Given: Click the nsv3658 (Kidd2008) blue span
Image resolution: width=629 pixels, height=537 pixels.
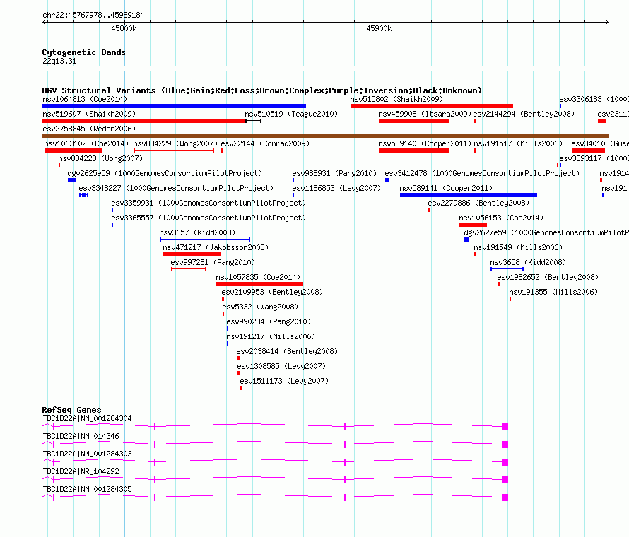Looking at the screenshot, I should [507, 269].
